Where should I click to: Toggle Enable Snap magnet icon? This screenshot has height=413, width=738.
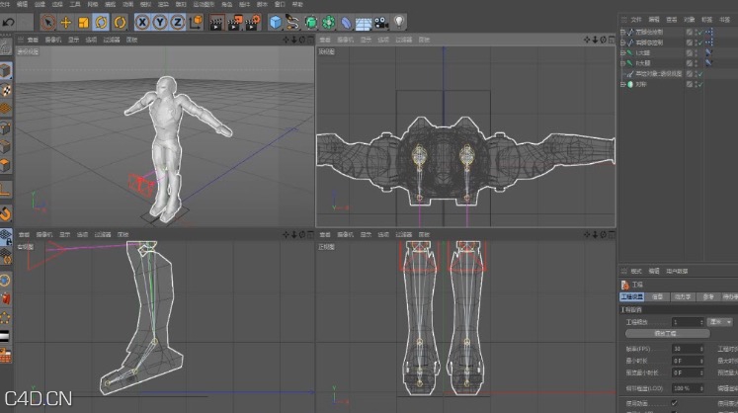[x=5, y=213]
